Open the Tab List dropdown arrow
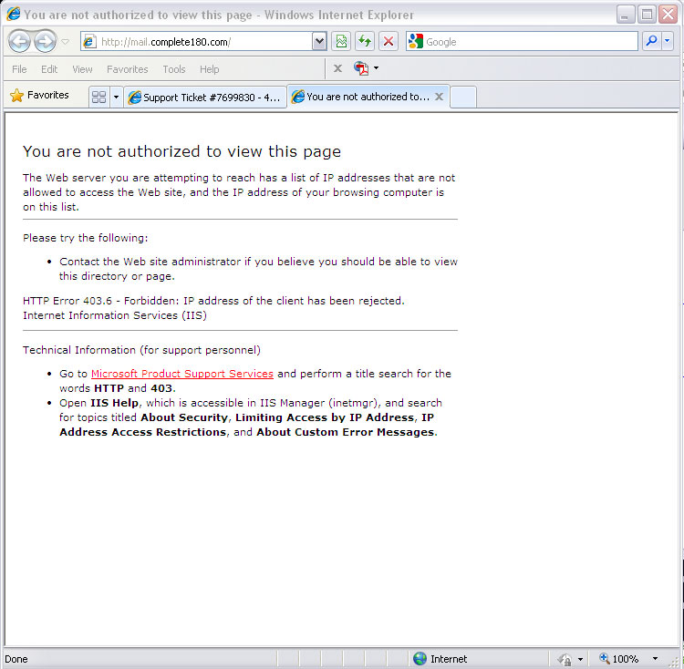The image size is (684, 669). point(116,97)
